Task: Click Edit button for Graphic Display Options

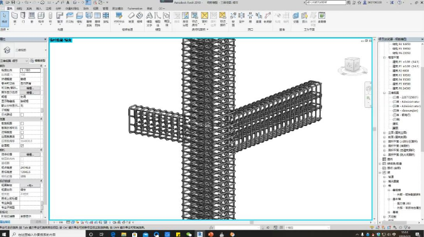Action: pyautogui.click(x=30, y=93)
